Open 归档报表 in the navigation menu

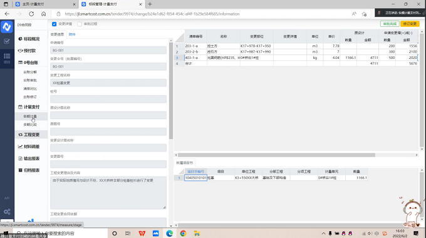[29, 170]
